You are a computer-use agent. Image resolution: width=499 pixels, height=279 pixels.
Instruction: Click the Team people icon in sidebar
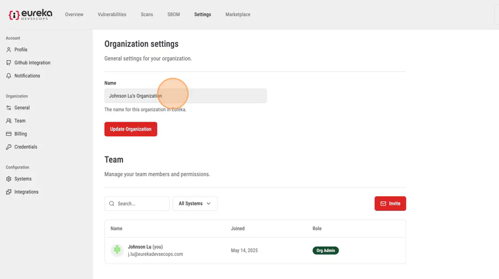pyautogui.click(x=8, y=121)
